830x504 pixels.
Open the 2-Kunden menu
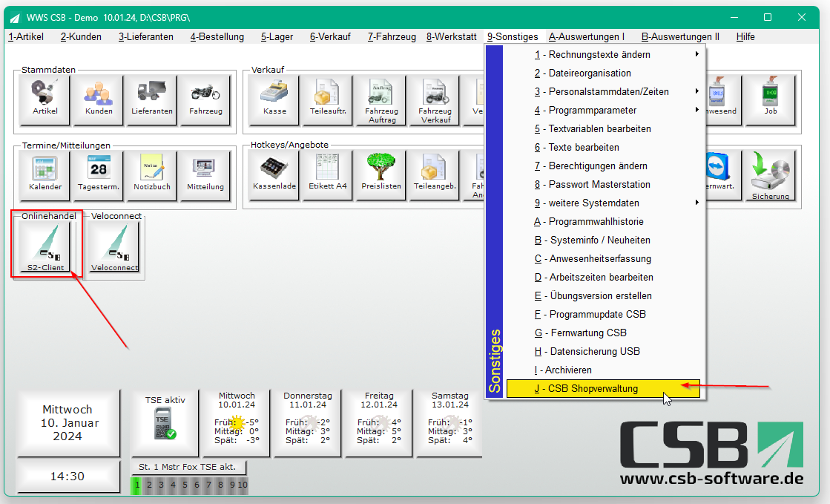(x=81, y=36)
